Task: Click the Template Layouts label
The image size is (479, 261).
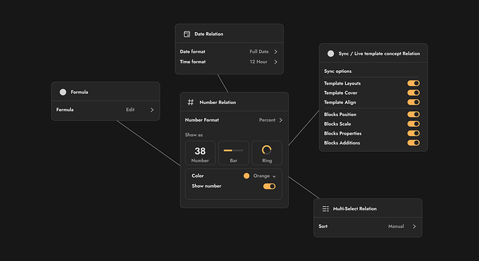Action: tap(342, 83)
